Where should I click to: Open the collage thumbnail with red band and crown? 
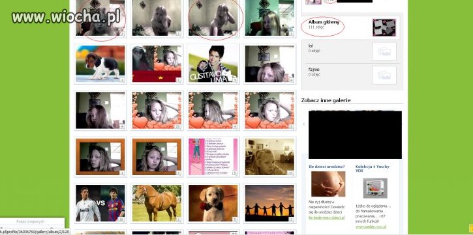[157, 64]
